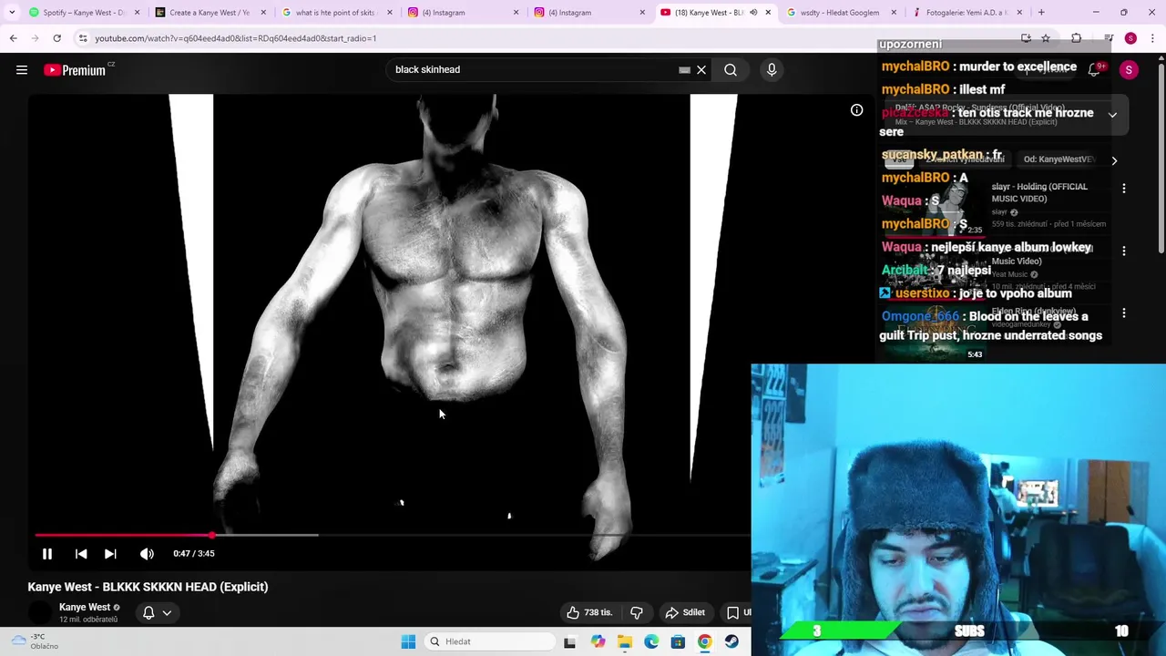The image size is (1166, 656).
Task: Show more filter chips arrow
Action: point(1114,160)
